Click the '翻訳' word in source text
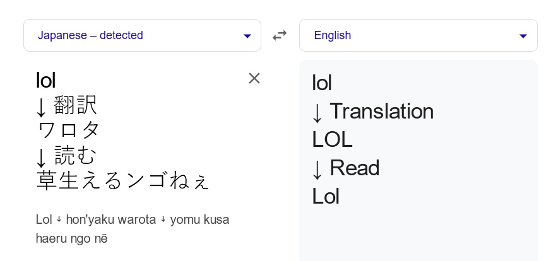This screenshot has width=551, height=261. pos(76,105)
